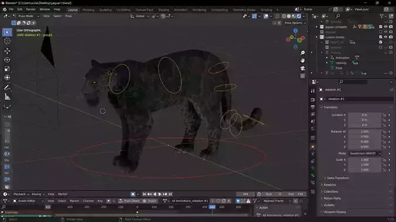Open the Tool properties tab icon
This screenshot has height=222, width=396.
pyautogui.click(x=313, y=91)
